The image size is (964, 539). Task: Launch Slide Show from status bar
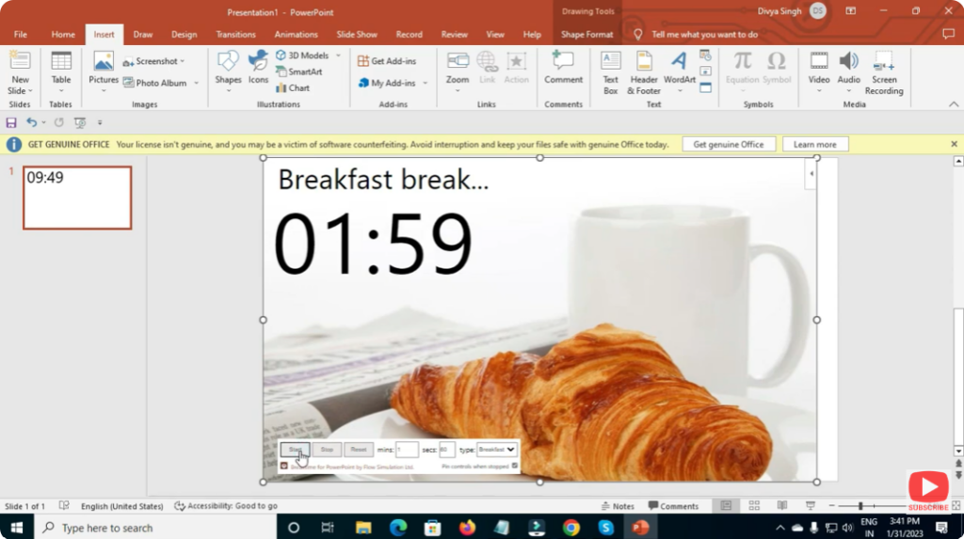[811, 506]
